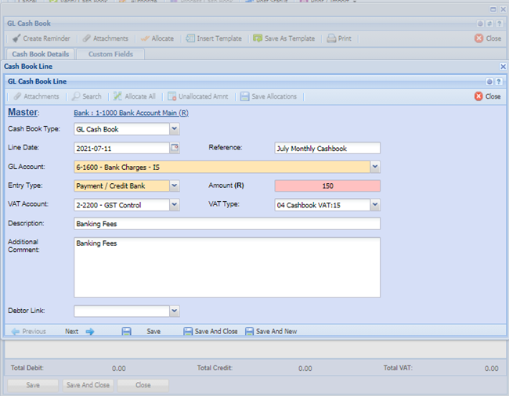This screenshot has width=509, height=396.
Task: Click the Reference input field
Action: tap(327, 148)
